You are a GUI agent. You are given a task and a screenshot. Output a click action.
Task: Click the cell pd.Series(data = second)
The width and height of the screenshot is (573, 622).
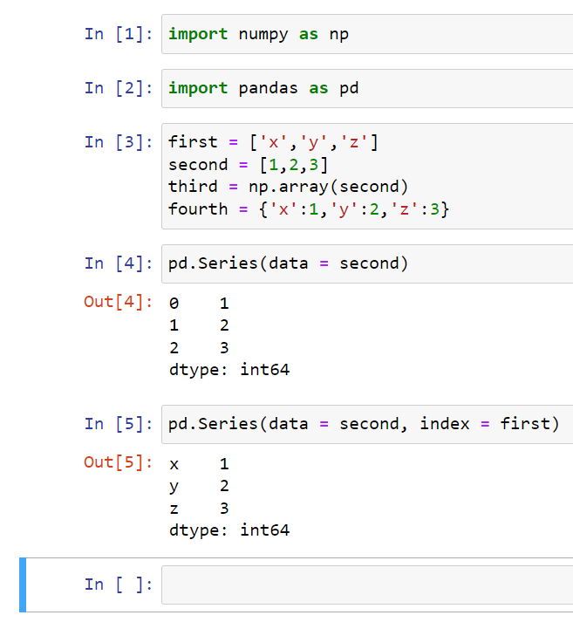coord(367,263)
